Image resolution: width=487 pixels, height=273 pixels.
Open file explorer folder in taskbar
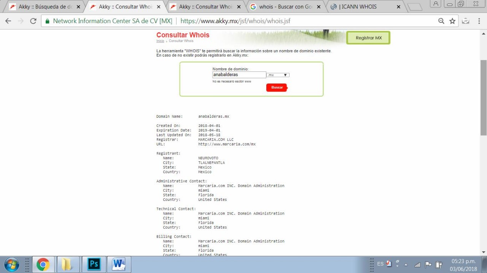[67, 264]
